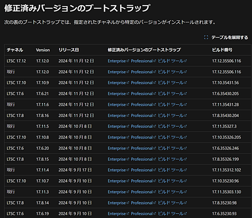Viewport: 252px width, 218px height.
Task: Click the 'リリース日' column header
Action: pyautogui.click(x=69, y=50)
